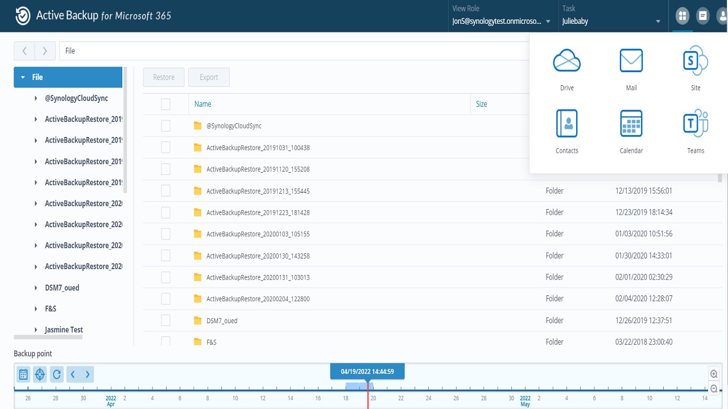The image size is (728, 409).
Task: Check ActiveBackupRestore_20191031_100438 checkbox
Action: (x=166, y=148)
